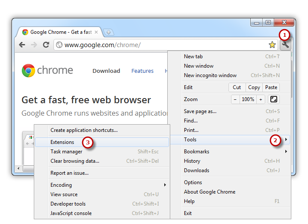The image size is (308, 224).
Task: Open Downloads from the menu
Action: pyautogui.click(x=236, y=170)
